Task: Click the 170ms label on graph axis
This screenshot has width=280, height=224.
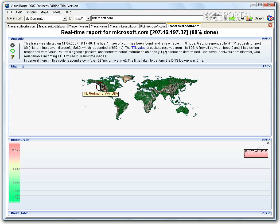Action: pyautogui.click(x=16, y=150)
